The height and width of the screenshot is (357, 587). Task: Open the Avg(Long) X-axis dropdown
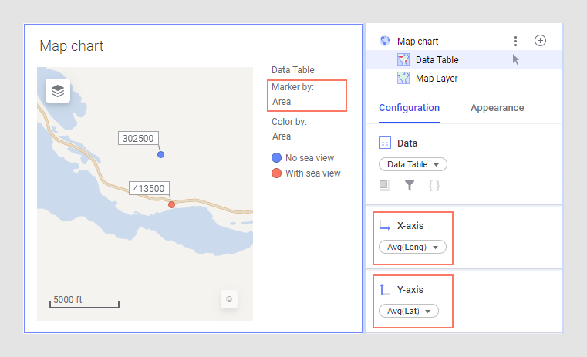tap(413, 247)
